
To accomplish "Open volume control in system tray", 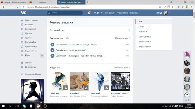I will coord(166,106).
